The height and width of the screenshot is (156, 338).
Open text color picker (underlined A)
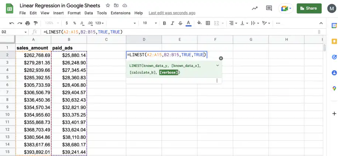click(x=189, y=23)
